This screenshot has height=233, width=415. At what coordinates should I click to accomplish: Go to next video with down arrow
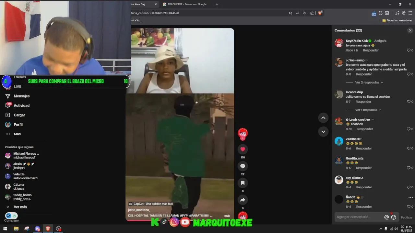[323, 132]
